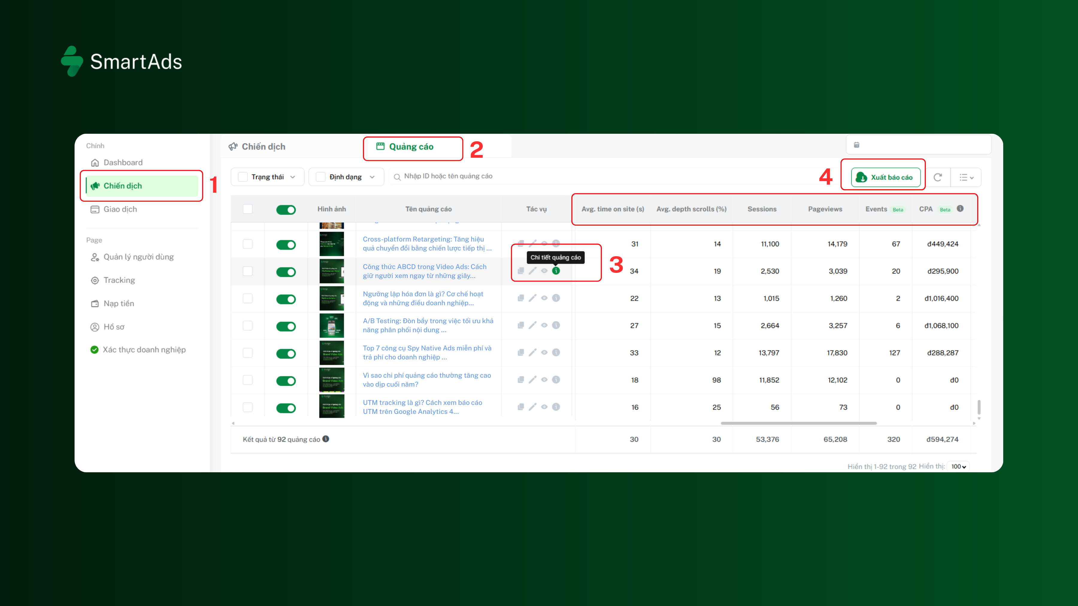Screen dimensions: 1078x606
Task: Preview the A/B Testing ad
Action: pos(544,325)
